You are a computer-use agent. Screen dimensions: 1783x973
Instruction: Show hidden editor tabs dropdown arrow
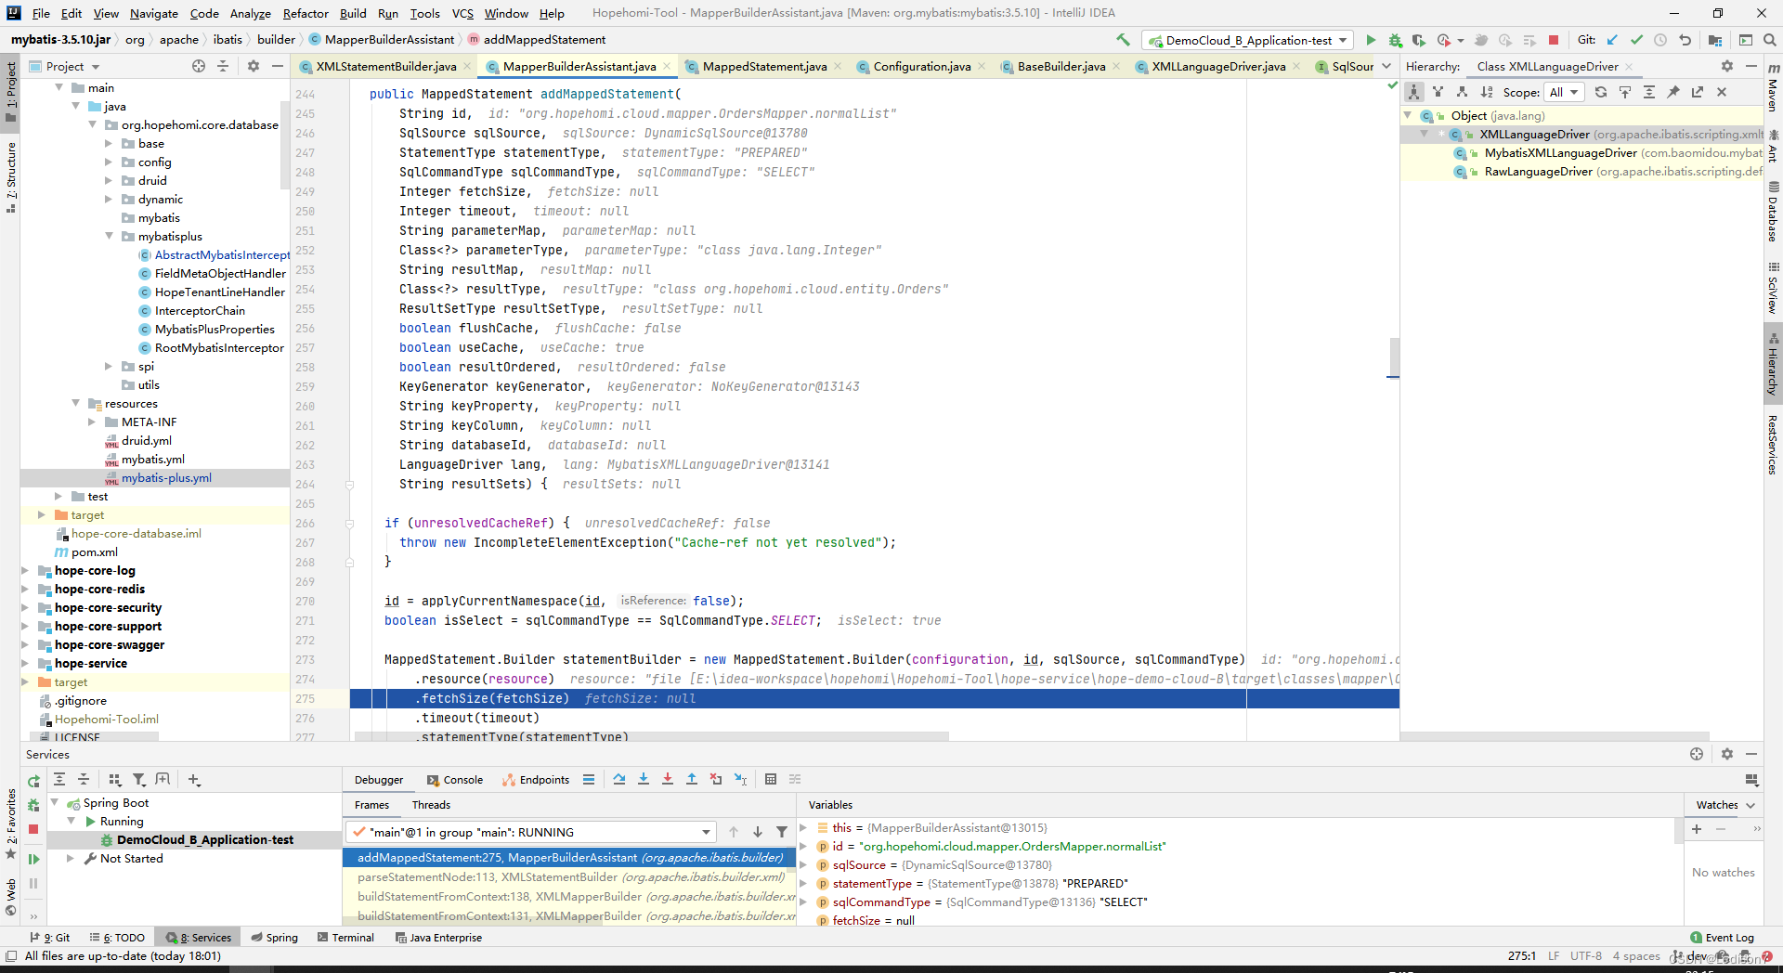coord(1386,66)
